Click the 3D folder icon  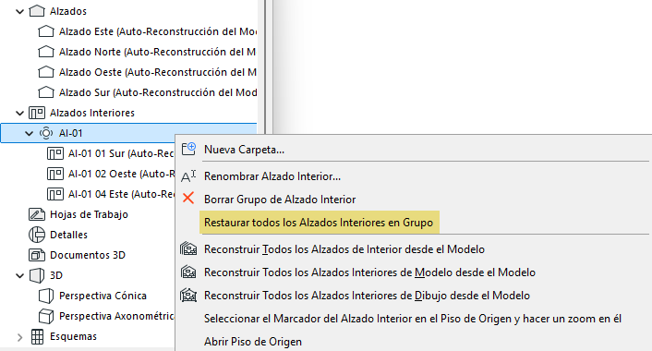37,275
